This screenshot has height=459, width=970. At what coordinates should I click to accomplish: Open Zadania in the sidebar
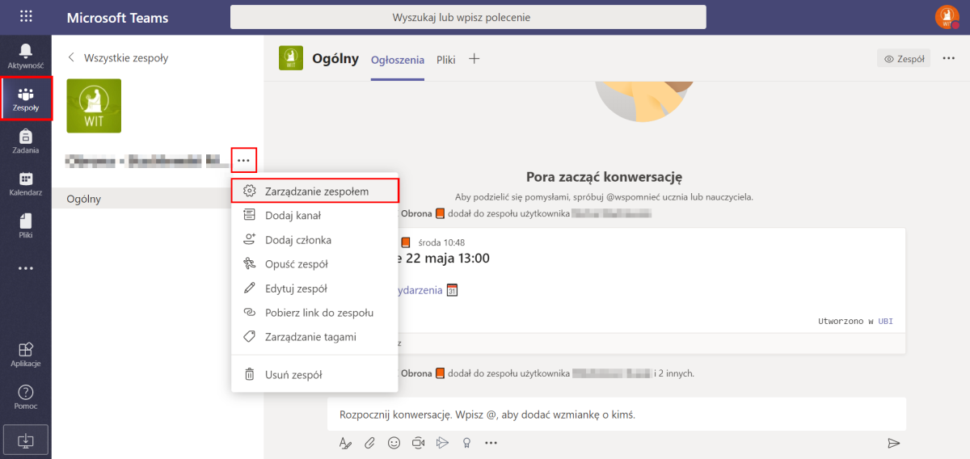(26, 141)
